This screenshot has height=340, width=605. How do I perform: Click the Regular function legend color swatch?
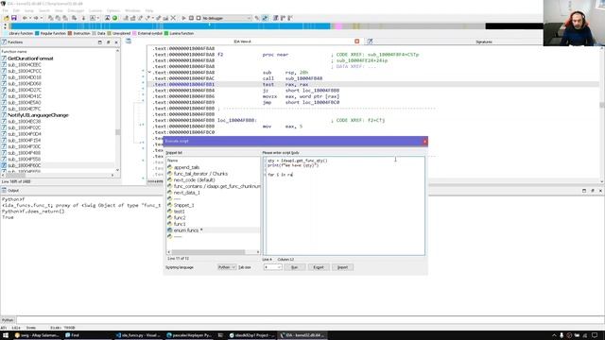[x=37, y=34]
